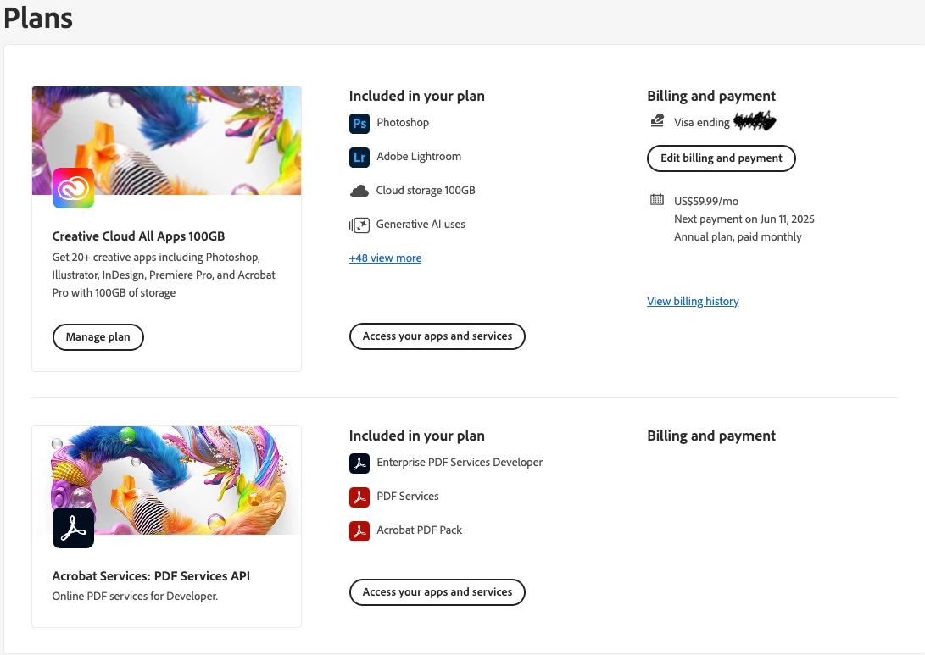Access apps and services for Creative Cloud plan

pyautogui.click(x=437, y=336)
